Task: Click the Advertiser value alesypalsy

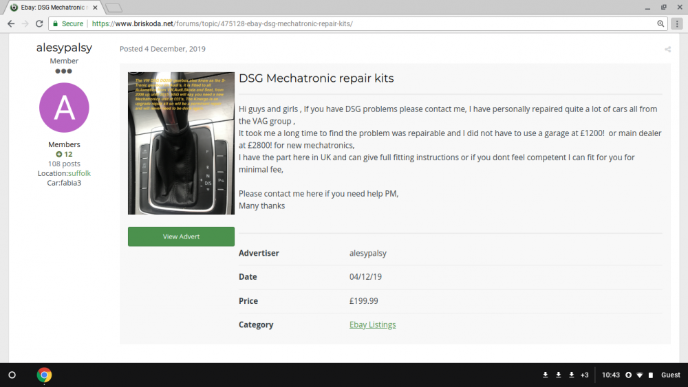Action: coord(367,253)
